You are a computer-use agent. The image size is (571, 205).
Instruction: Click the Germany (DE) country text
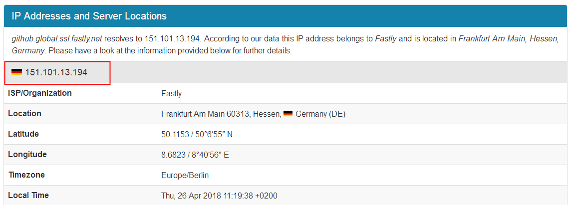pyautogui.click(x=320, y=114)
